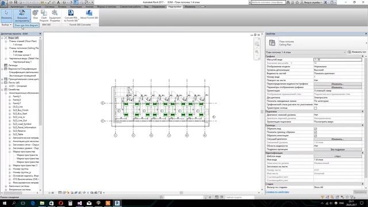Viewport: 368px width, 207px height.
Task: Open the Manage (Управление) ribbon tab
Action: tap(158, 6)
